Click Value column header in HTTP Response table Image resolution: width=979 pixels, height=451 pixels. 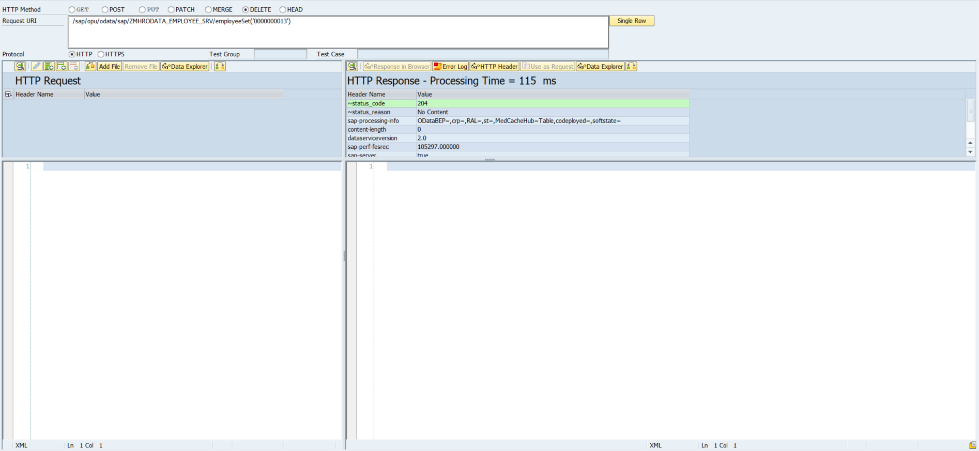(x=553, y=94)
